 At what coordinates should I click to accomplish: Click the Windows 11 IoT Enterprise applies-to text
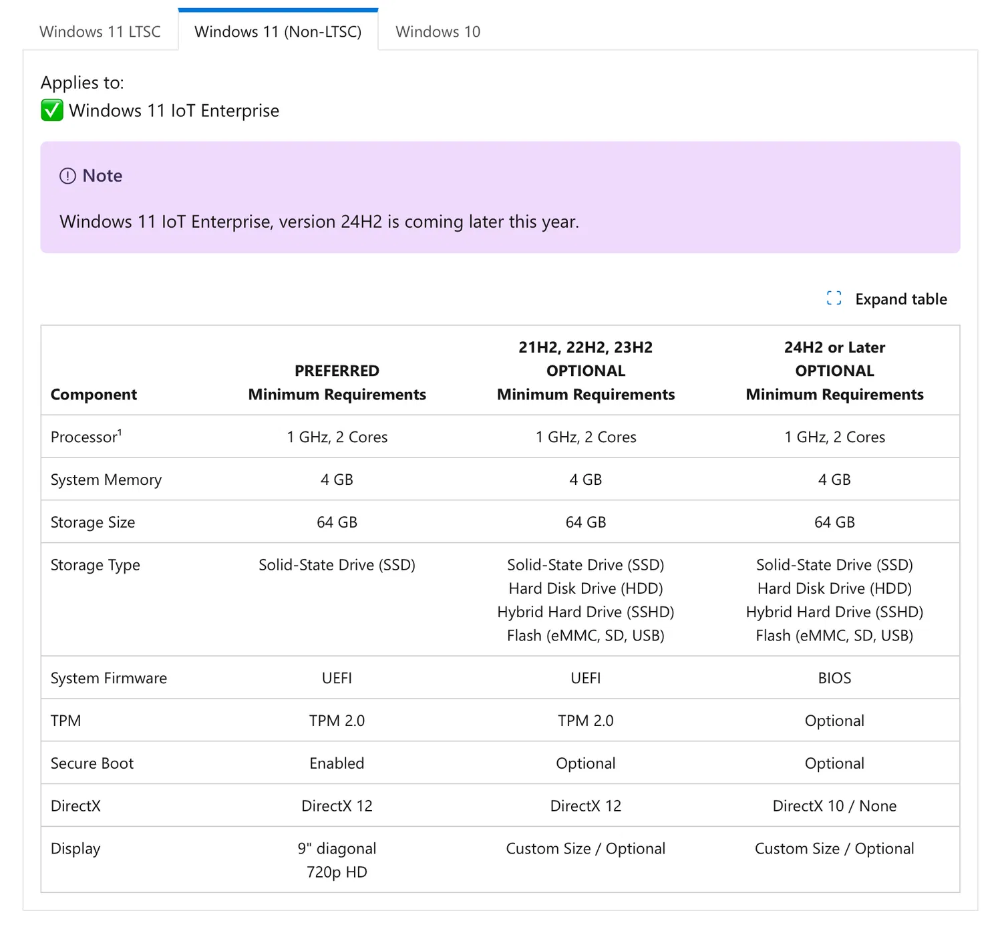point(174,111)
